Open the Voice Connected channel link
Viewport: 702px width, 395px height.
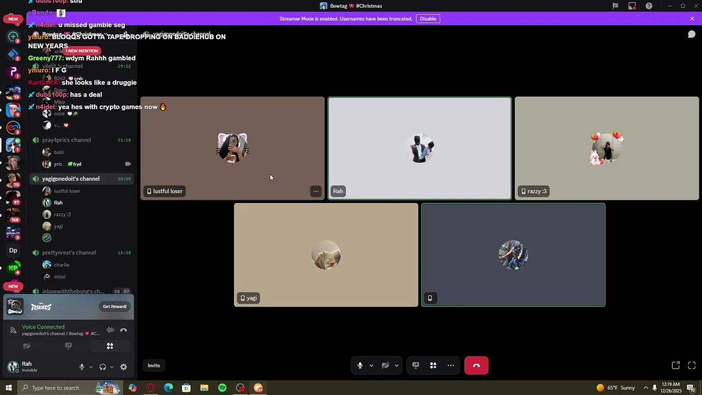coord(60,334)
